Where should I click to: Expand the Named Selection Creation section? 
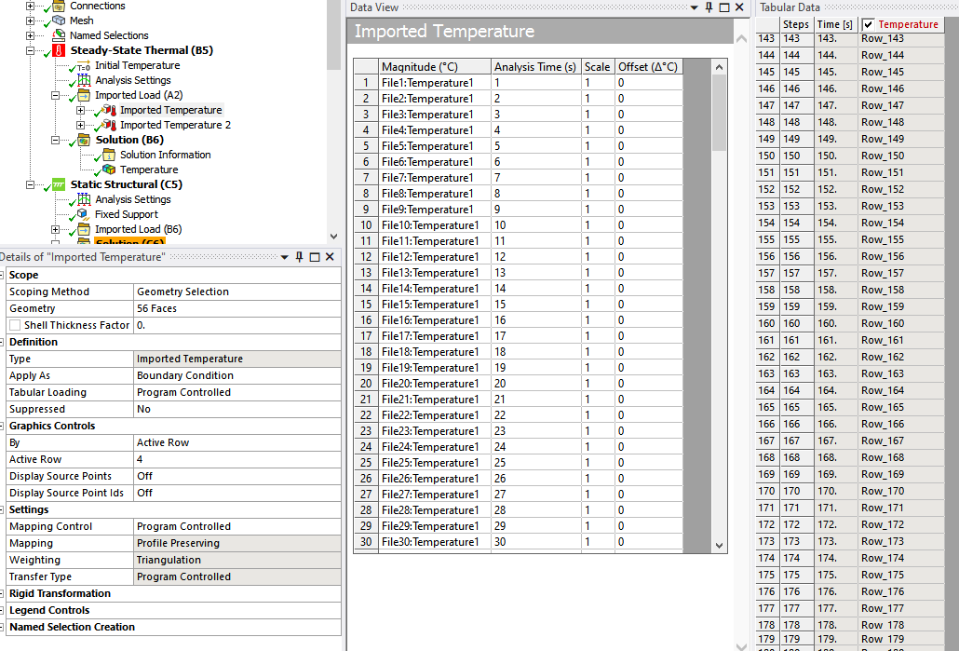click(x=2, y=627)
